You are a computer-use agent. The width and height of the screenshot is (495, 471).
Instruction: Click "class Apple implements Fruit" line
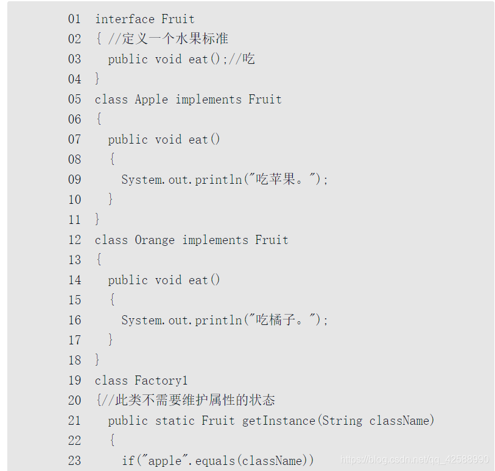(x=188, y=99)
